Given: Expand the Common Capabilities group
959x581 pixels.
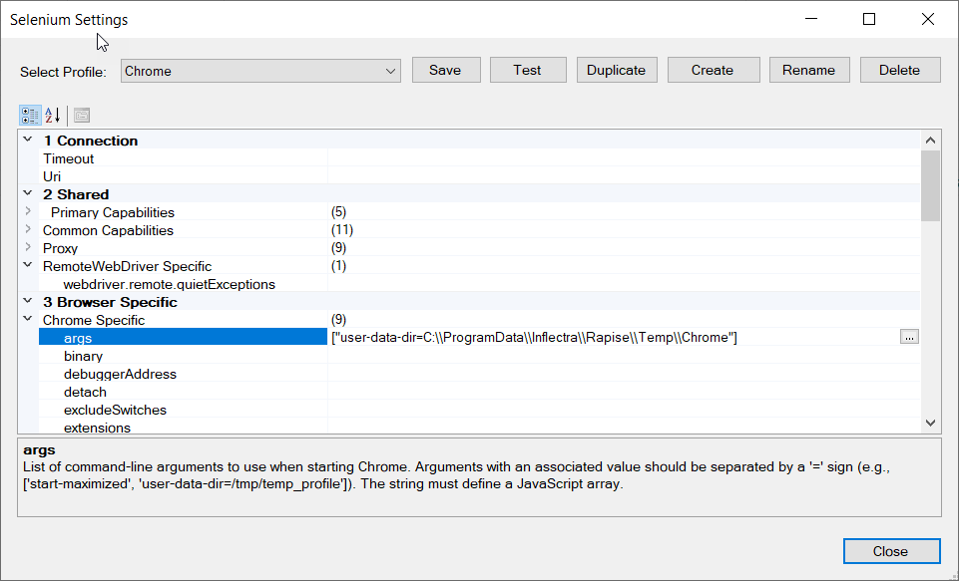Looking at the screenshot, I should coord(28,230).
